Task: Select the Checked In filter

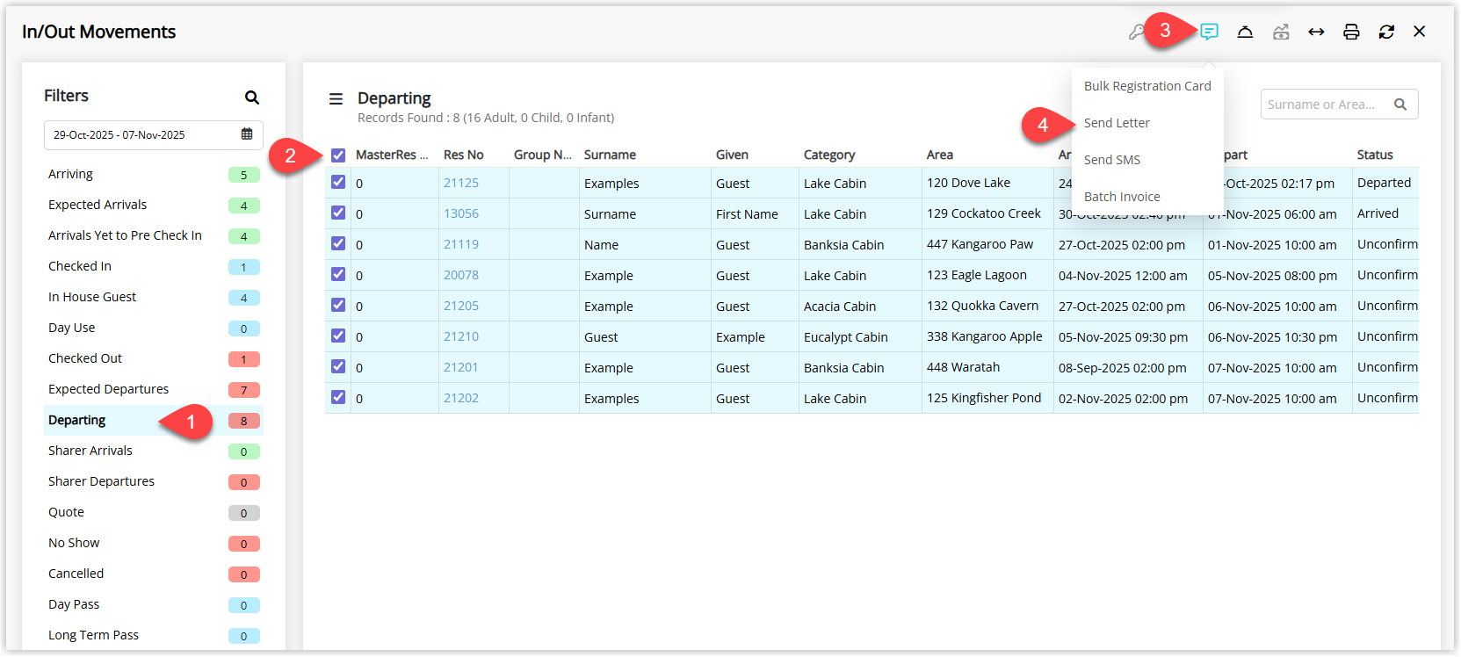Action: click(x=154, y=266)
